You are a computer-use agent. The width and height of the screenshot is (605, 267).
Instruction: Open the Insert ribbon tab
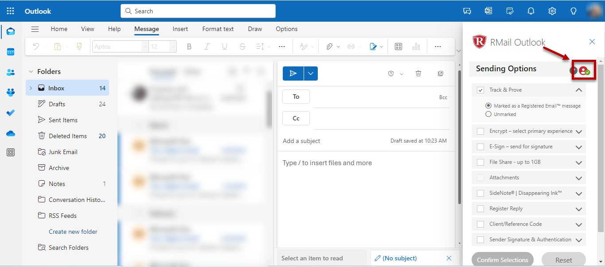tap(180, 29)
